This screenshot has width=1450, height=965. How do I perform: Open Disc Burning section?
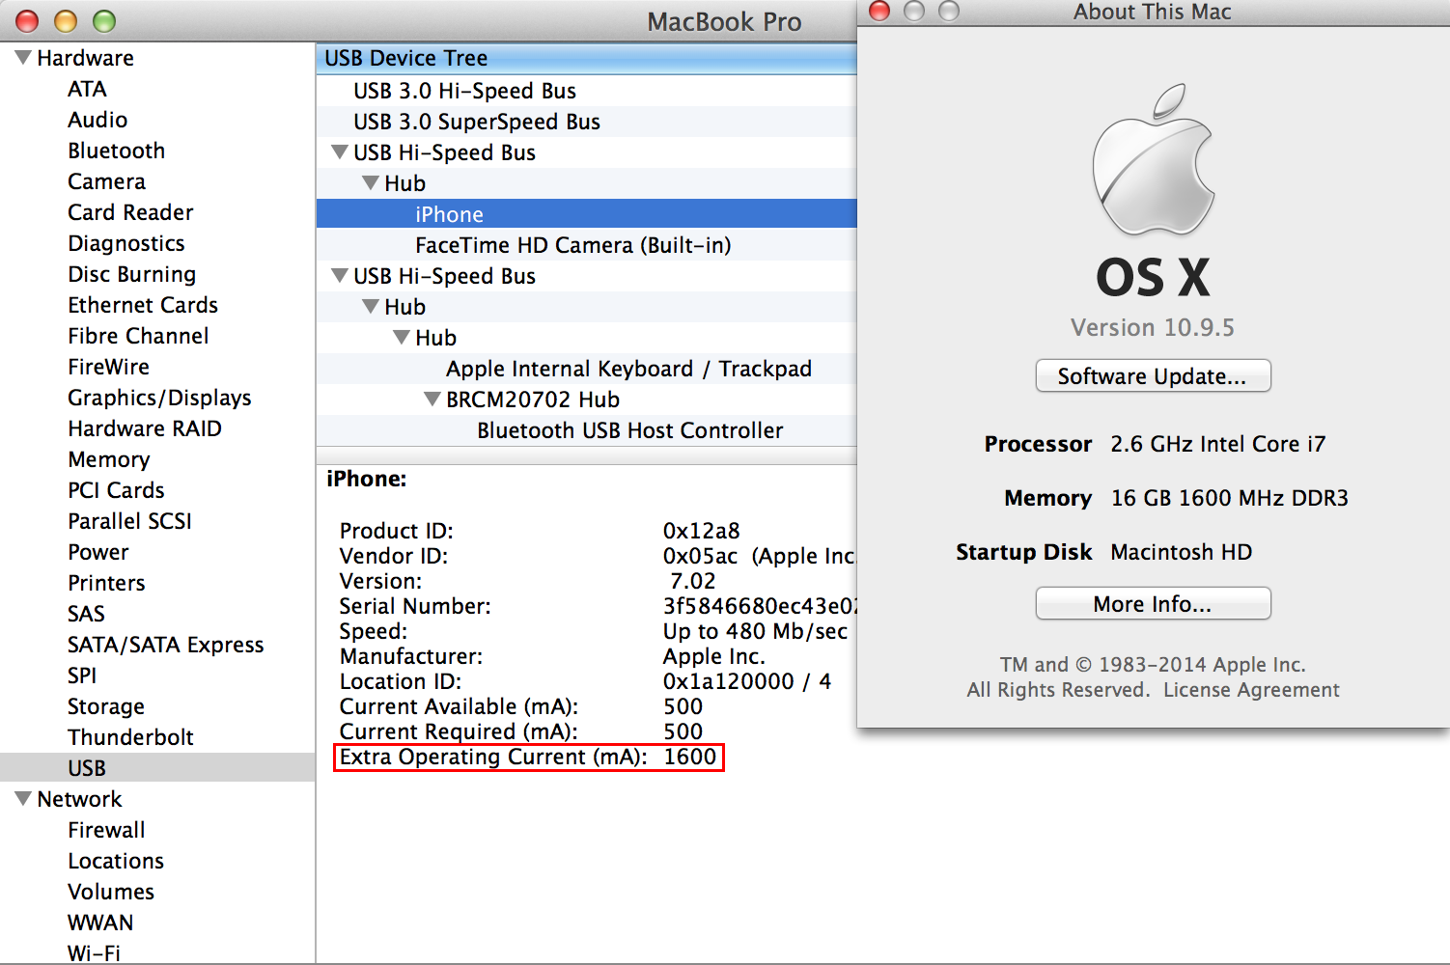point(131,274)
